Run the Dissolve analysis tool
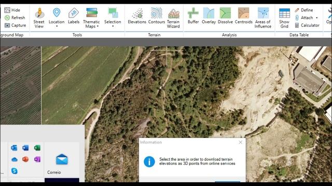The height and width of the screenshot is (186, 332). (x=225, y=16)
